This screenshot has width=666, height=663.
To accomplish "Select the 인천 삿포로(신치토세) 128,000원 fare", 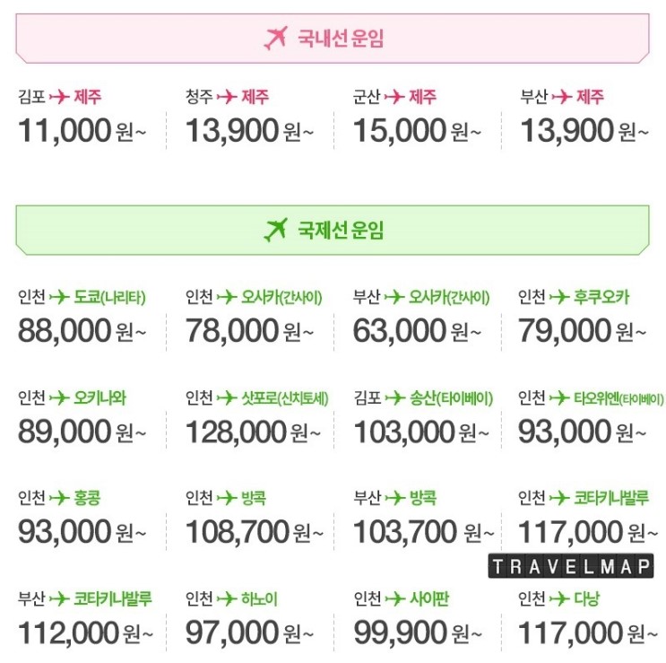I will point(257,418).
